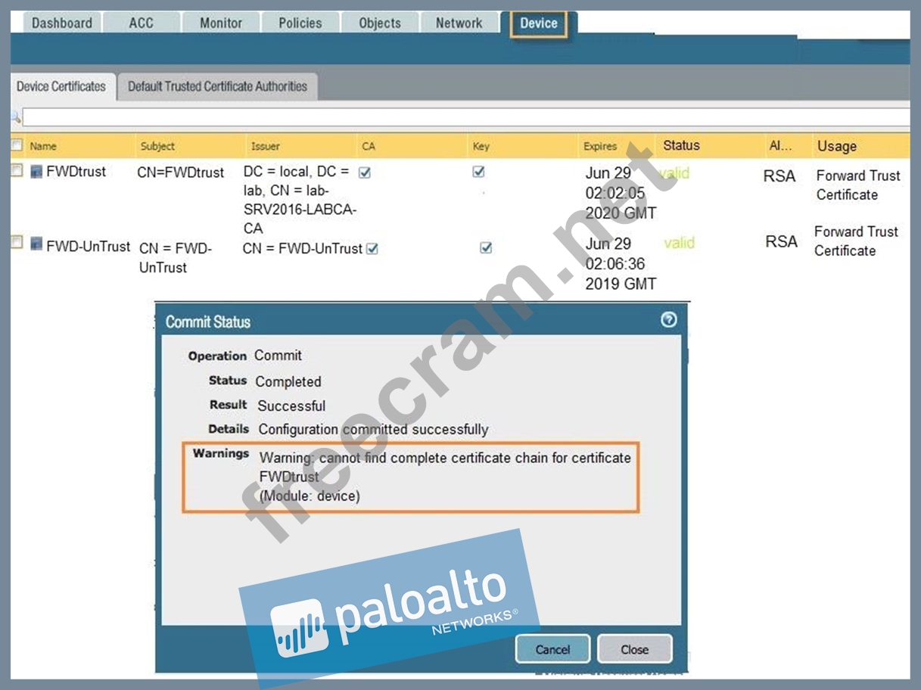921x690 pixels.
Task: Switch to the Network tab
Action: pyautogui.click(x=459, y=23)
